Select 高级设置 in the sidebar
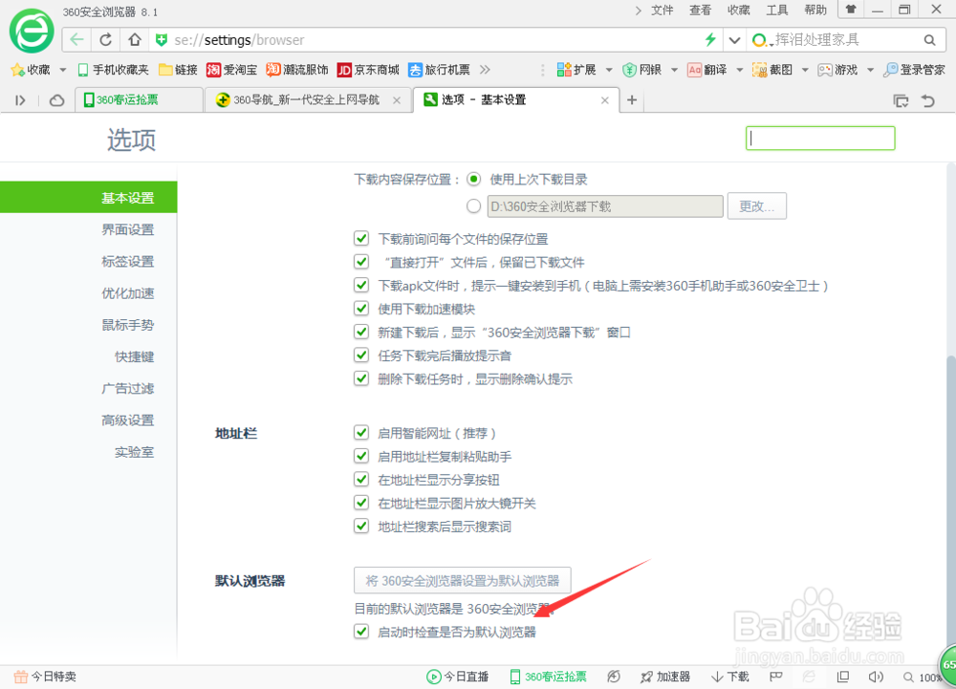956x689 pixels. [x=127, y=420]
